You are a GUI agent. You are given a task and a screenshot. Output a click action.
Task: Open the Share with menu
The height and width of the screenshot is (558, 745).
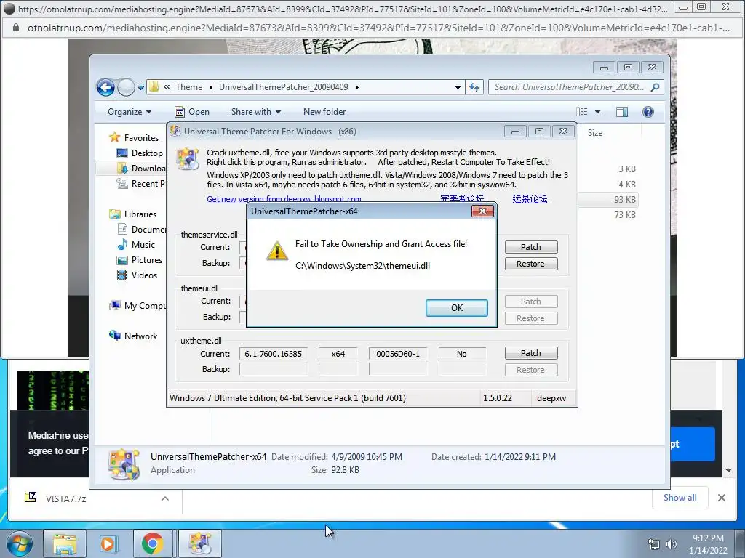click(255, 112)
